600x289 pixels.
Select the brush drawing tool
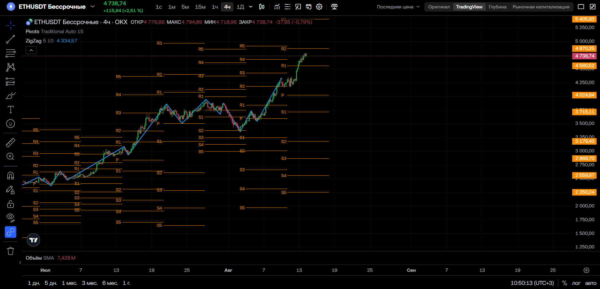[x=11, y=96]
